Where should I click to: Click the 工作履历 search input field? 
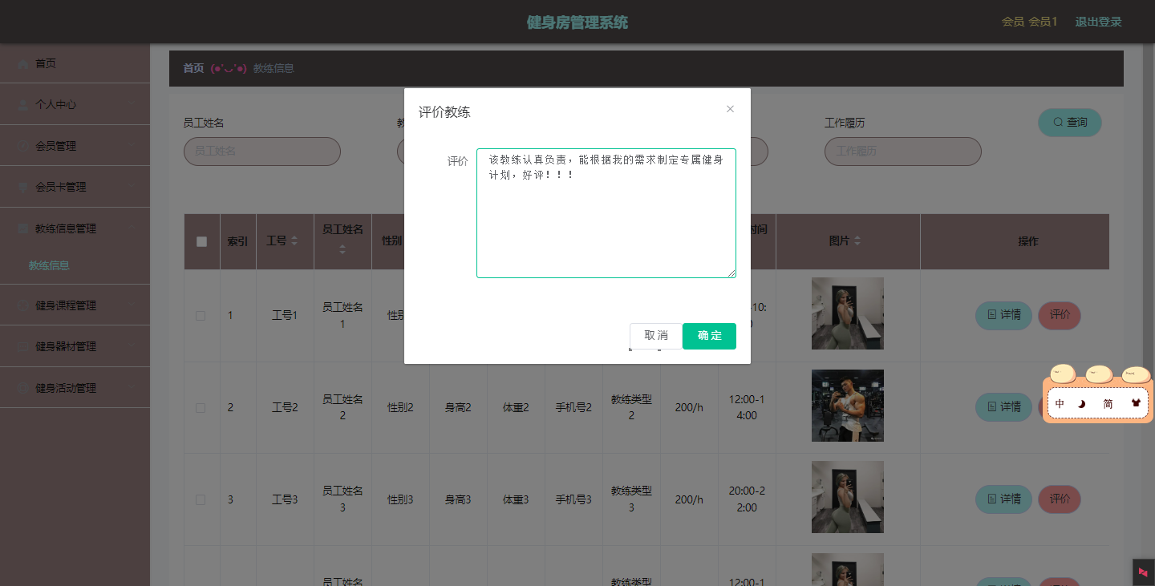click(x=903, y=151)
